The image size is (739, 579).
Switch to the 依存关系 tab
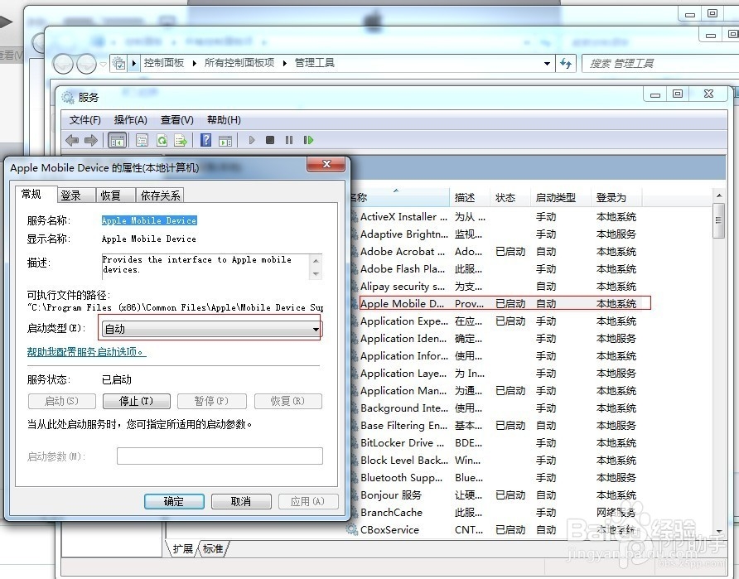pos(161,195)
